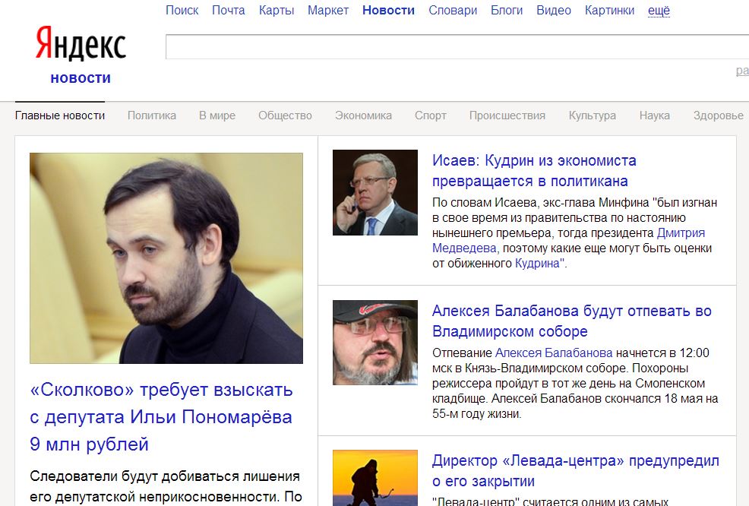This screenshot has width=749, height=506.
Task: Open Маркет service link
Action: point(328,10)
